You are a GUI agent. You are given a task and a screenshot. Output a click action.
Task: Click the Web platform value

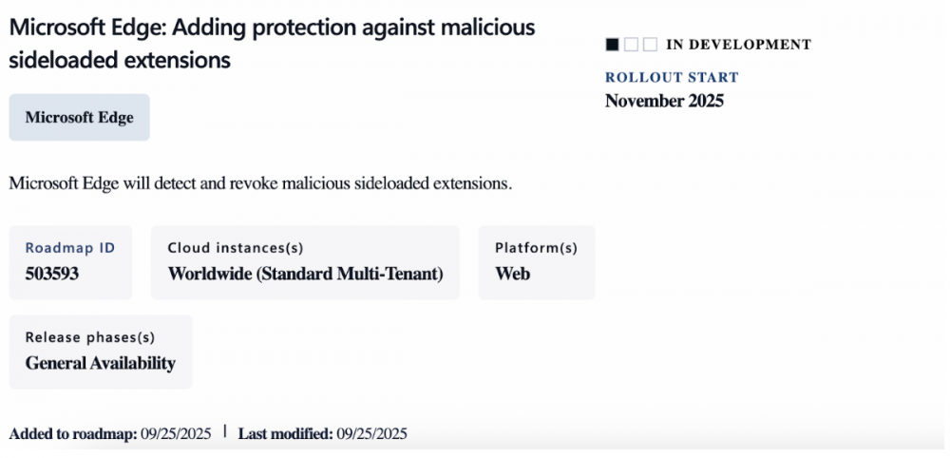[513, 274]
